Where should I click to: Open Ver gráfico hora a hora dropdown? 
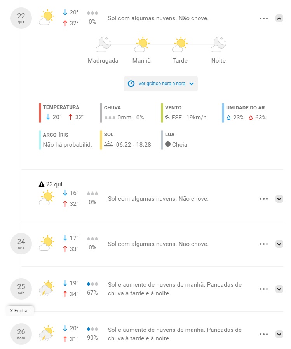pos(161,84)
